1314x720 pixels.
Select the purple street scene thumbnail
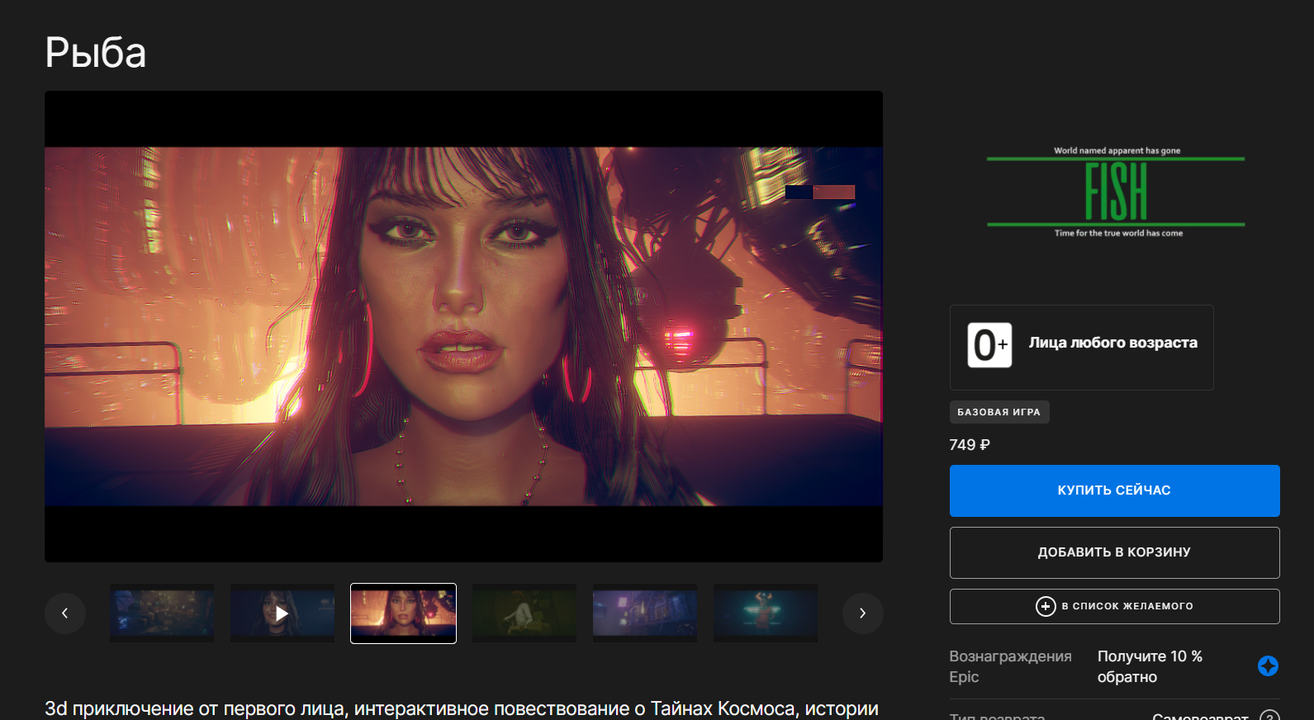tap(645, 613)
